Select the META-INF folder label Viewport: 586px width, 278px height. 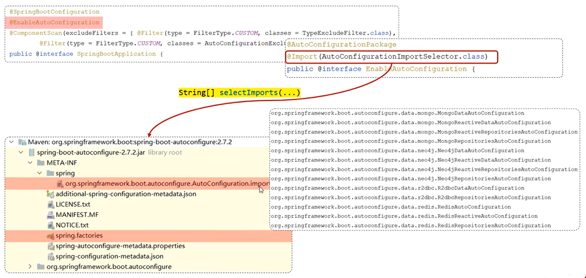coord(62,163)
